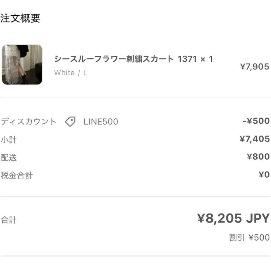Click the White / L variant text
The height and width of the screenshot is (271, 271).
tap(70, 73)
